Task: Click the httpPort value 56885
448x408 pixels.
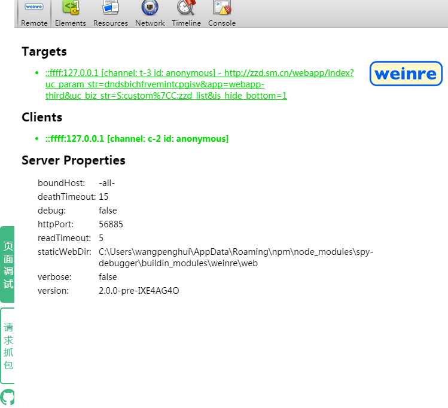Action: (111, 224)
